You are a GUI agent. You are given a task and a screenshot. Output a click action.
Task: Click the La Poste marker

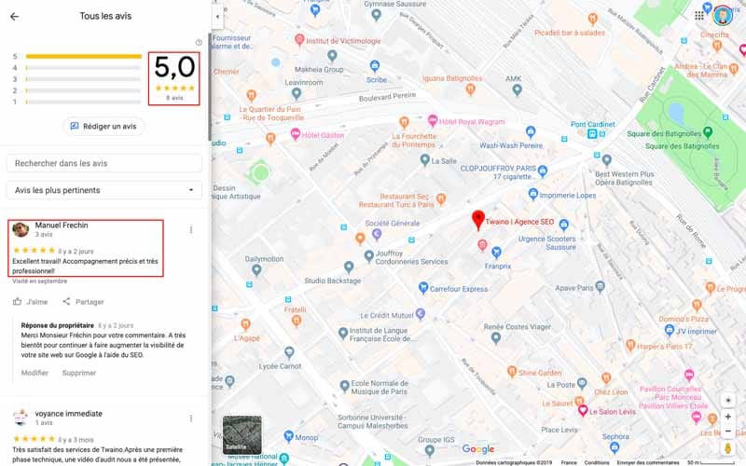pyautogui.click(x=582, y=384)
